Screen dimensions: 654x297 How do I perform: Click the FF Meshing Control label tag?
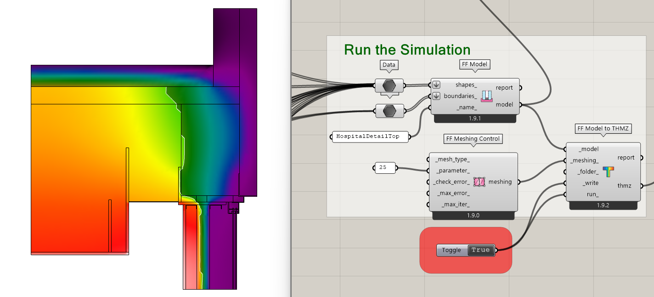click(473, 138)
